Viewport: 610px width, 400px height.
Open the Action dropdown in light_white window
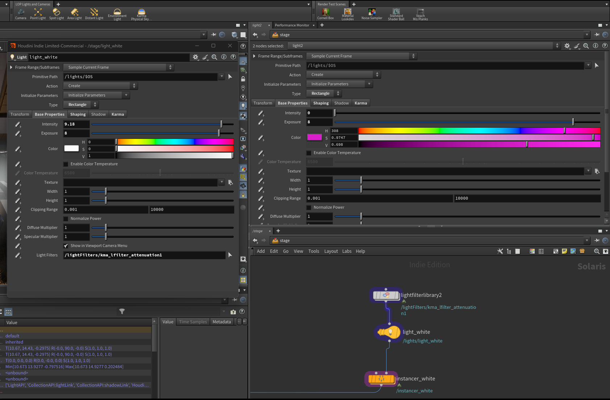click(x=100, y=86)
